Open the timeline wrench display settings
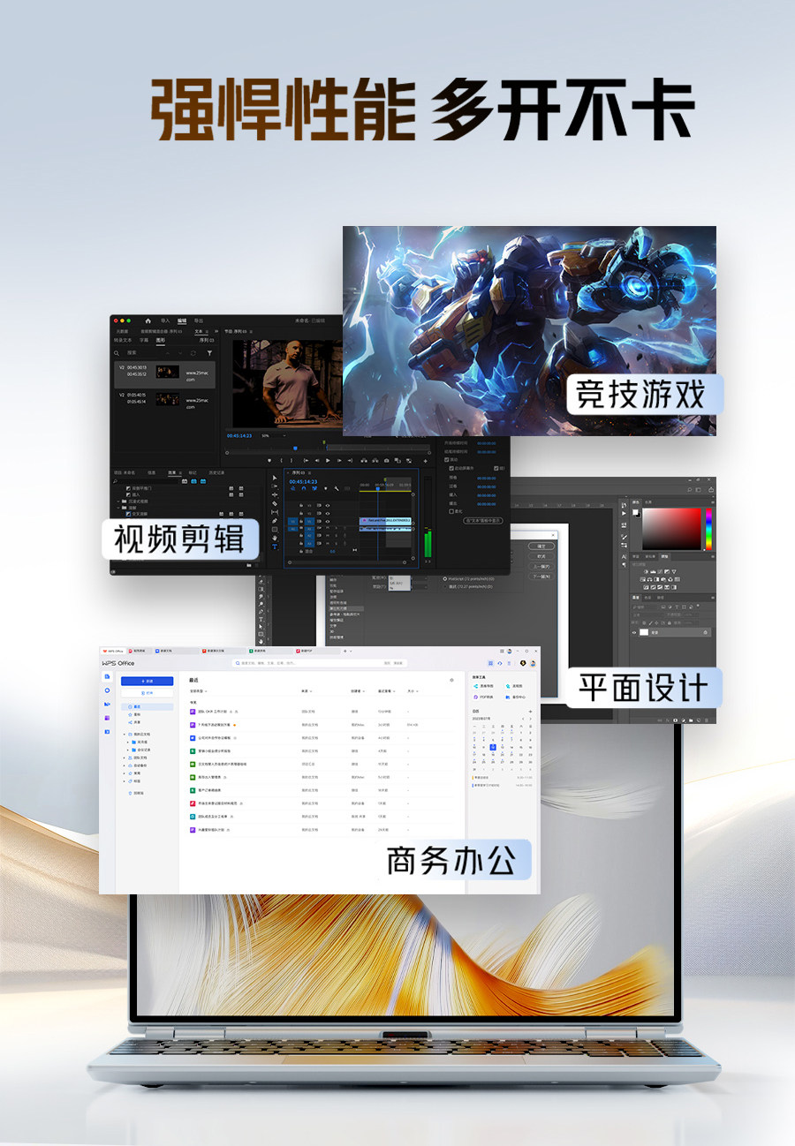Screen dimensions: 795x1146 (337, 488)
